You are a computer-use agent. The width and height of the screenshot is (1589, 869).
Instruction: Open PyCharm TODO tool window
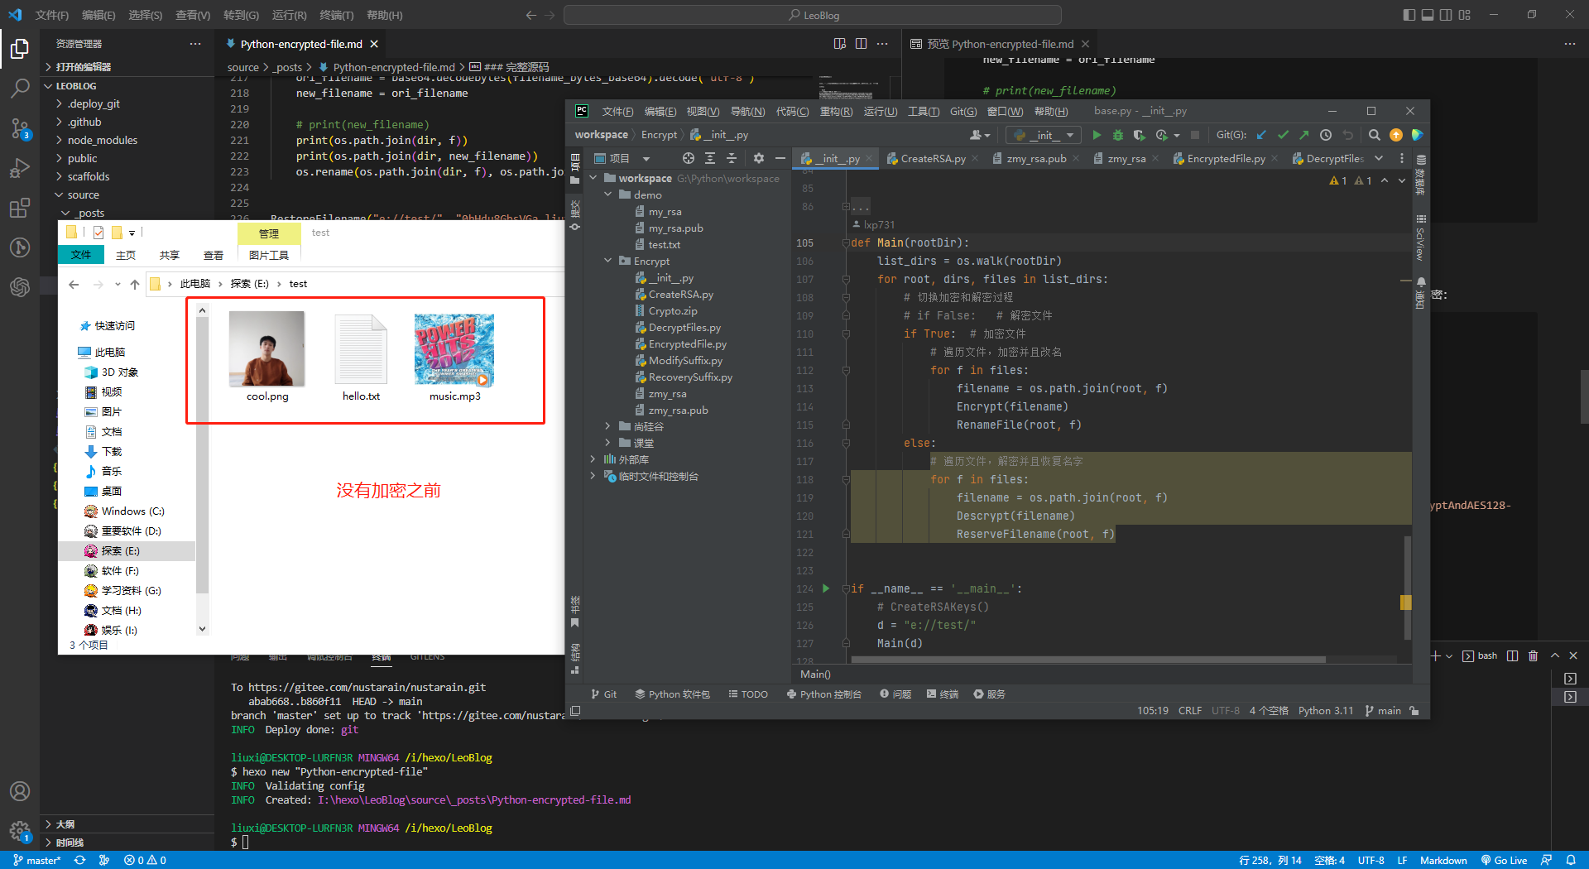click(748, 694)
